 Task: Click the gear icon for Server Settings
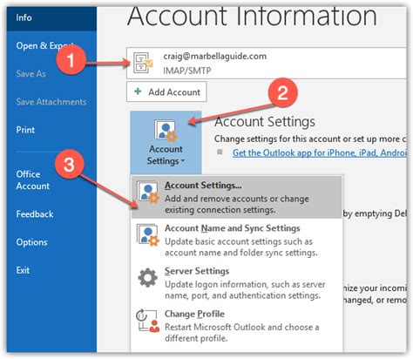148,278
